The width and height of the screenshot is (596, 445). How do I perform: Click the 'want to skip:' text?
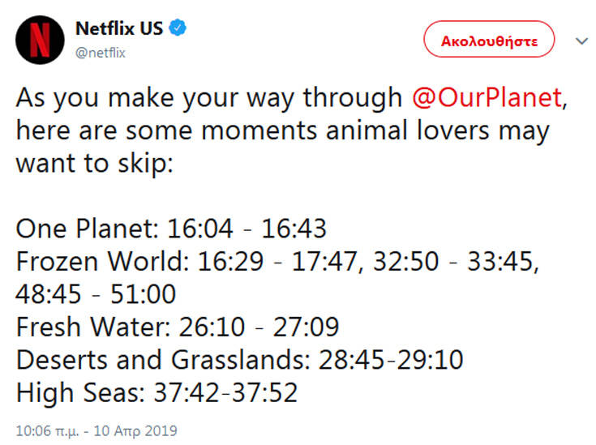pos(96,163)
